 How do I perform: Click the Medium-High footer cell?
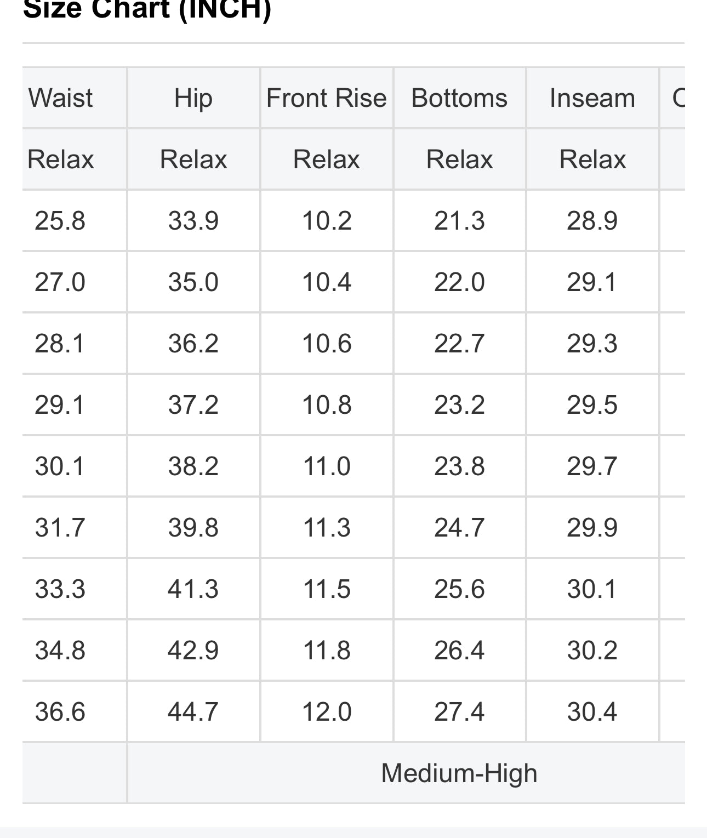pos(459,773)
